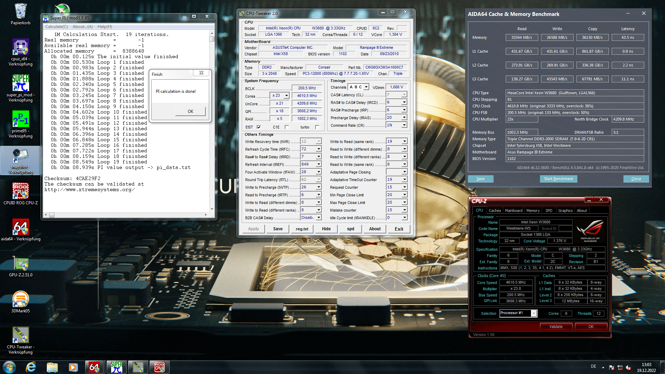This screenshot has width=665, height=374.
Task: Switch to CPU-Tweaker taskbar button
Action: (x=138, y=367)
